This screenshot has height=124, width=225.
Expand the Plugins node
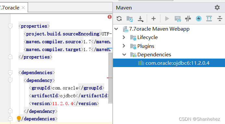point(124,46)
